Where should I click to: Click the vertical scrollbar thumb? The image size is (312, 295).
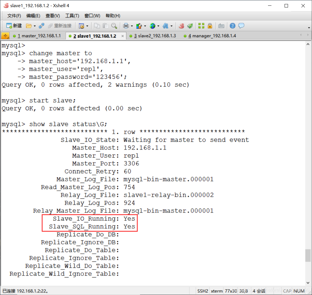point(308,255)
